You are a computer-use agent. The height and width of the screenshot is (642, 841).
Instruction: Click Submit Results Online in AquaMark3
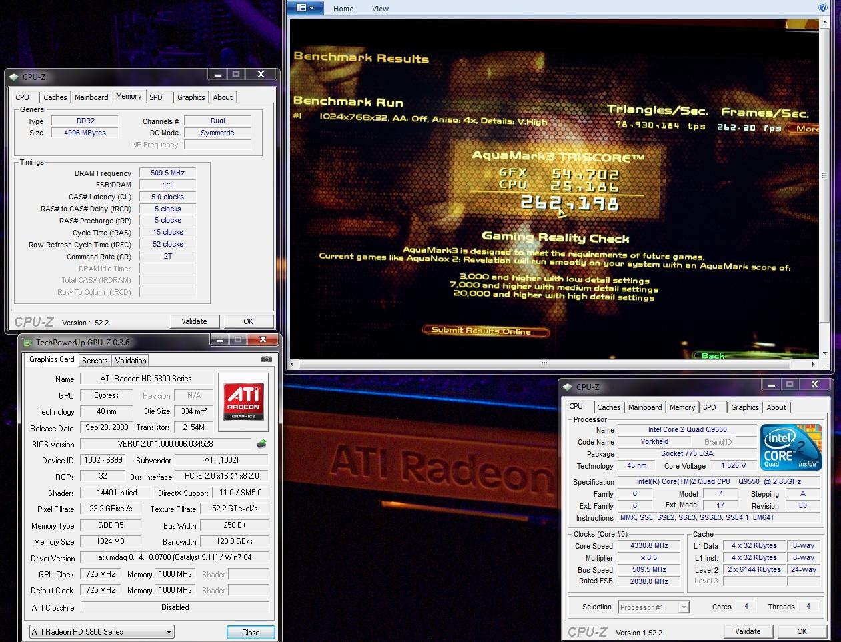tap(486, 331)
